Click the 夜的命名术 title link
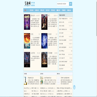Viewport: 97px width, 97px height. click(33, 15)
